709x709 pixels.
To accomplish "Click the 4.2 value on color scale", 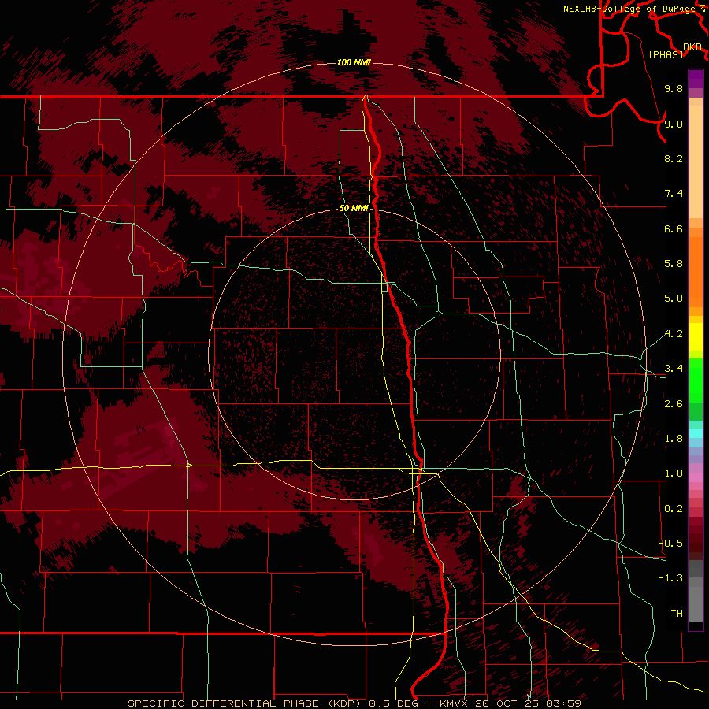I will pos(674,334).
